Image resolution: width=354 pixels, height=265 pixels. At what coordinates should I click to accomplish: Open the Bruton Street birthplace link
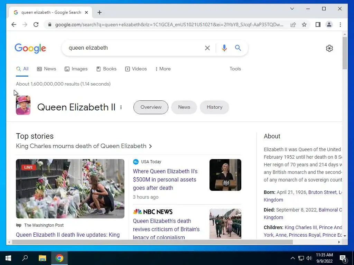(x=322, y=192)
